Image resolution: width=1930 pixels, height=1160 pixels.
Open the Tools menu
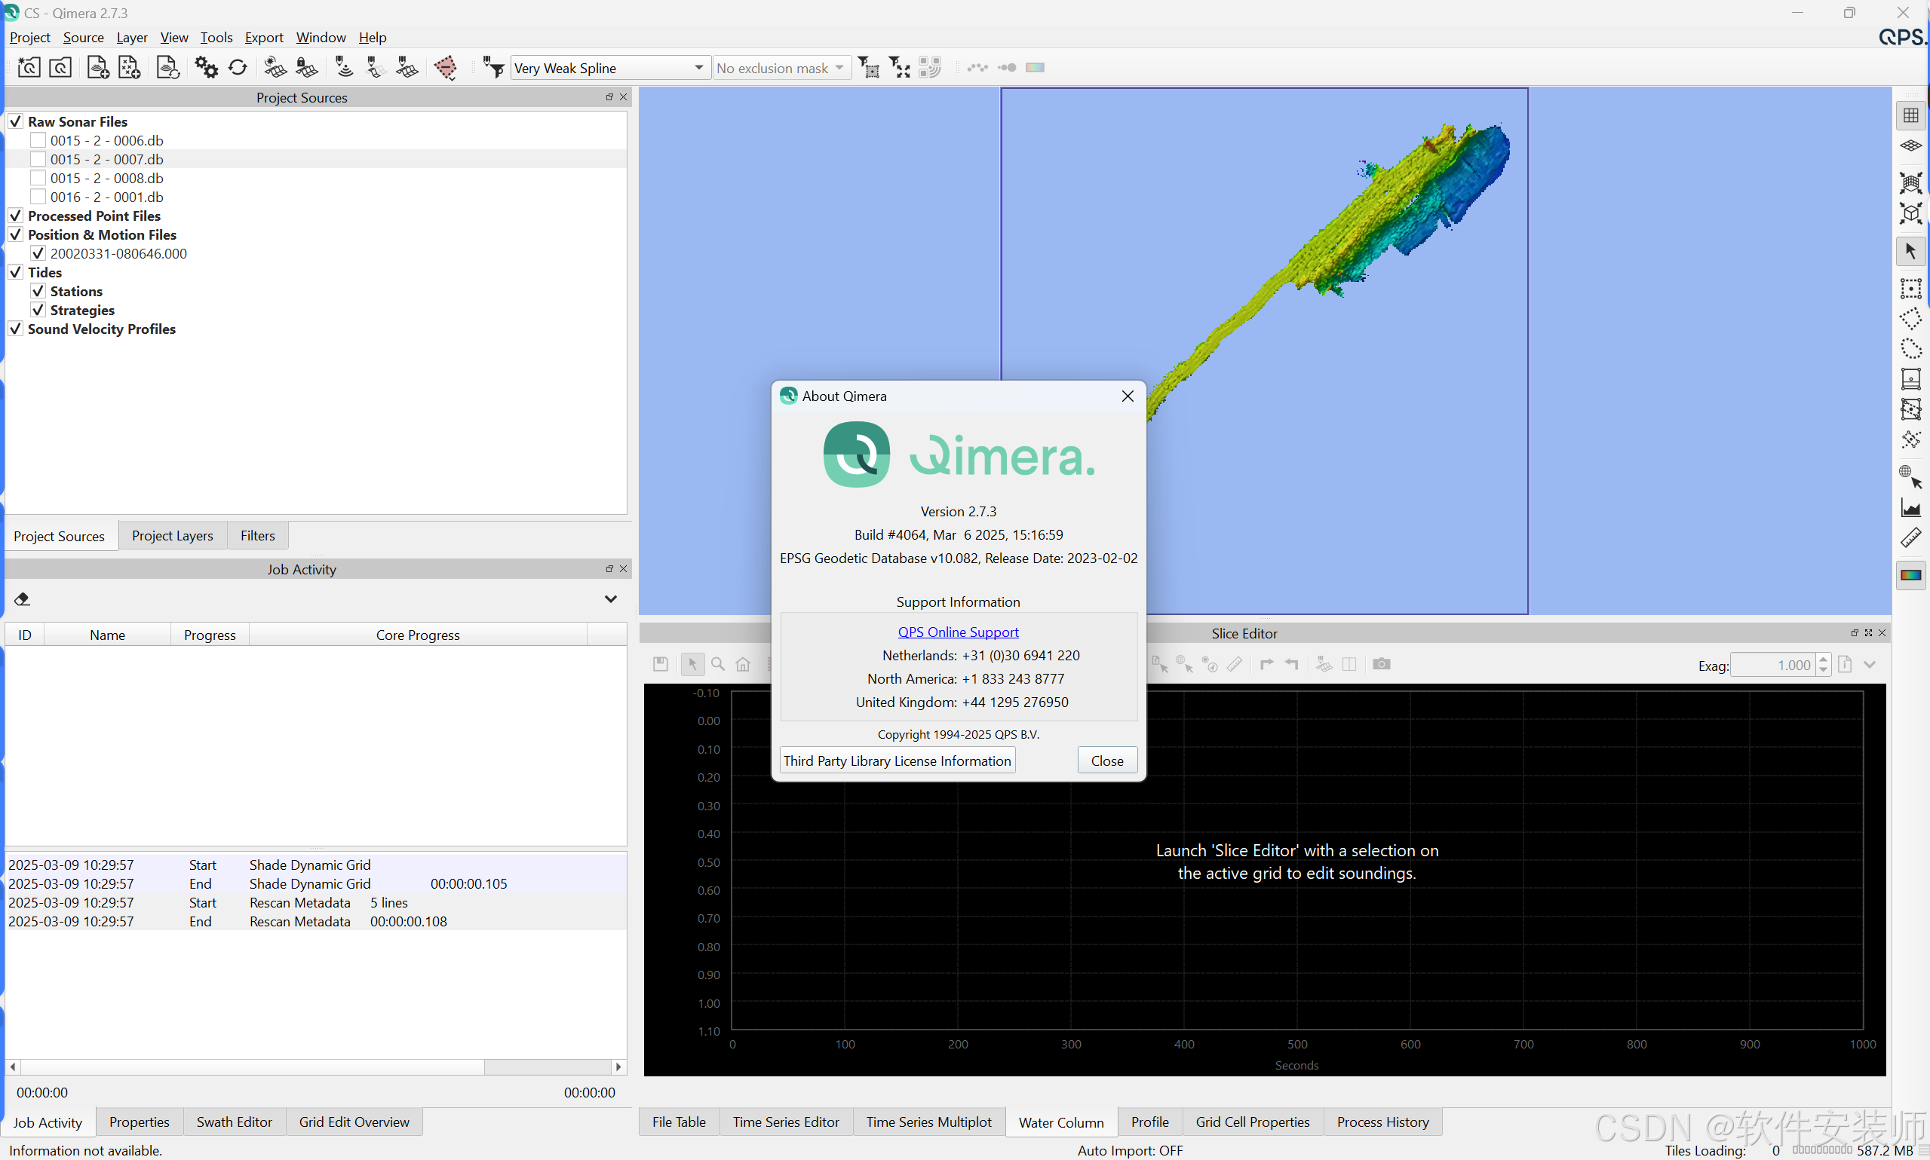[216, 37]
